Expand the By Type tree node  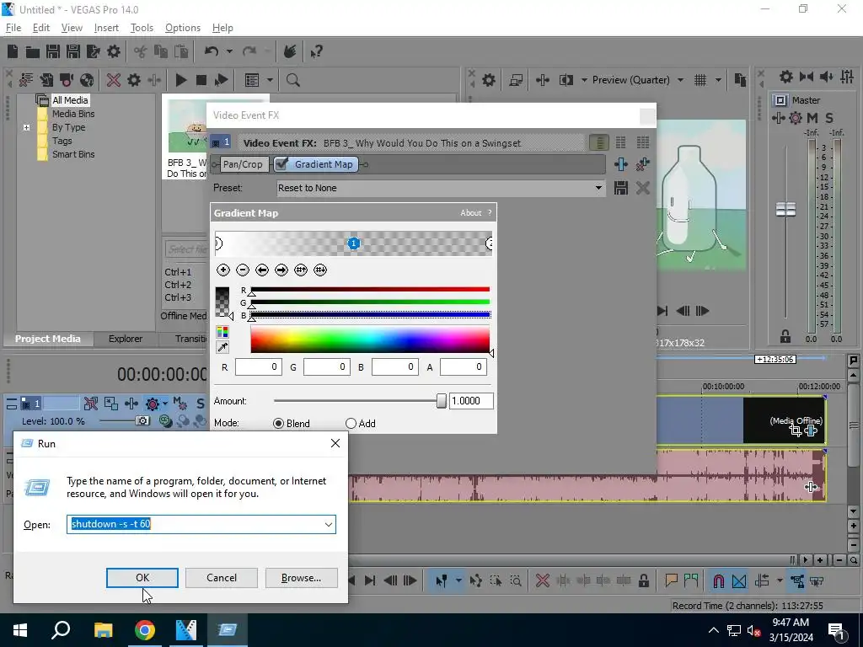point(26,127)
